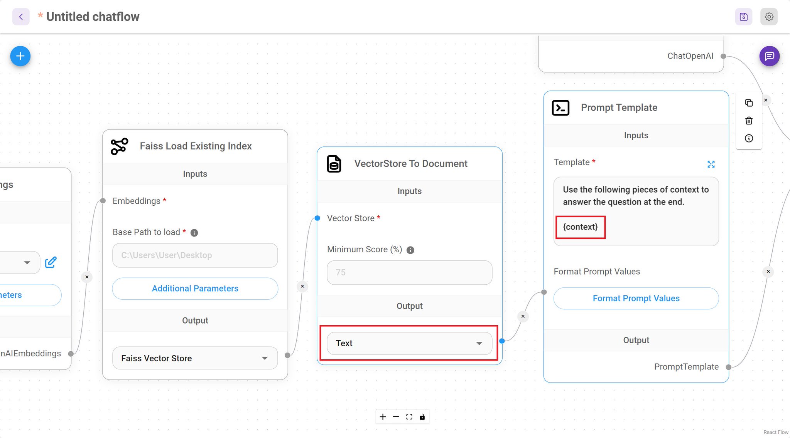Image resolution: width=790 pixels, height=438 pixels.
Task: Open Format Prompt Values dialog
Action: point(636,298)
